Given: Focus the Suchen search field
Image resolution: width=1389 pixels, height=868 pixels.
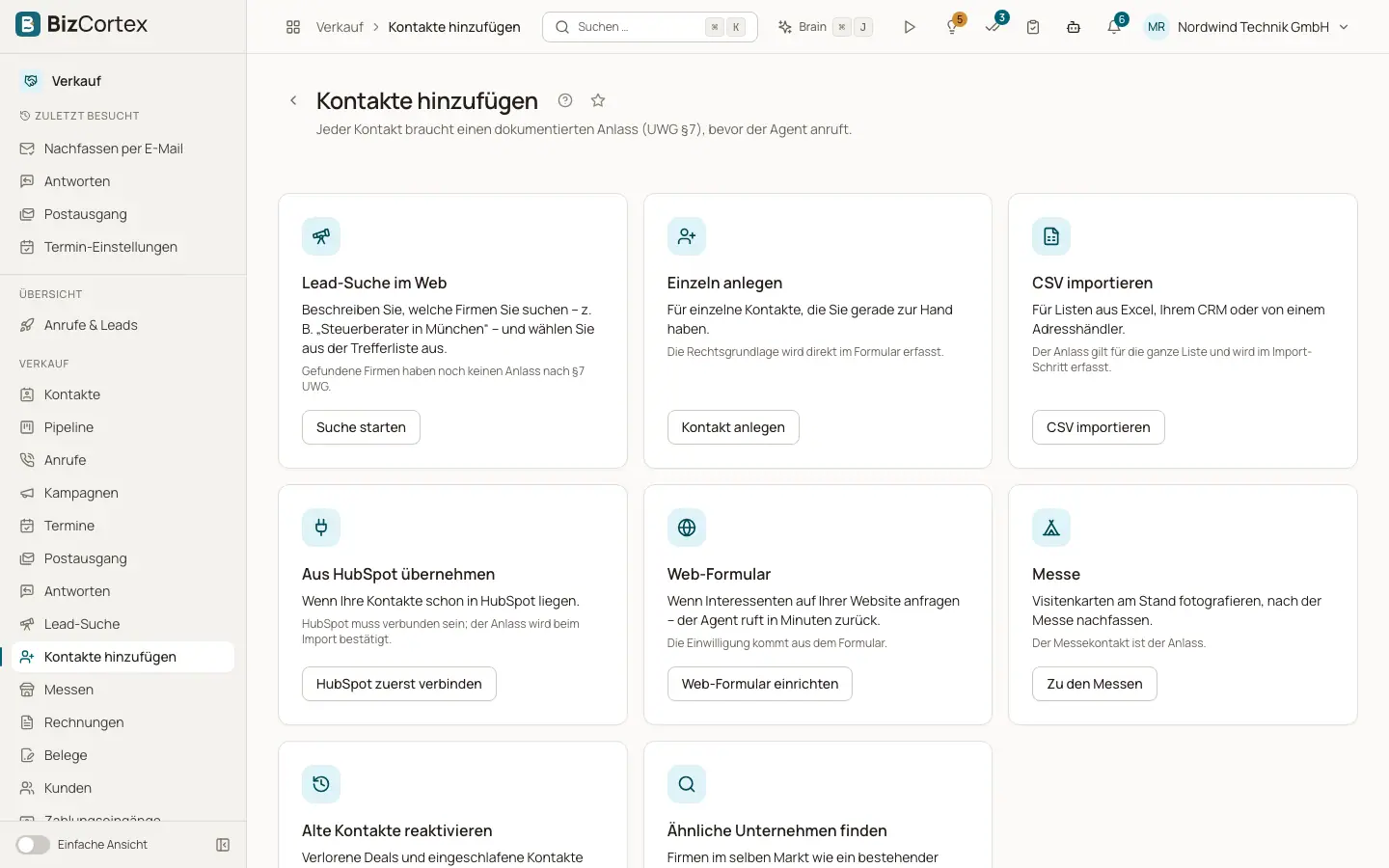Looking at the screenshot, I should 650,27.
